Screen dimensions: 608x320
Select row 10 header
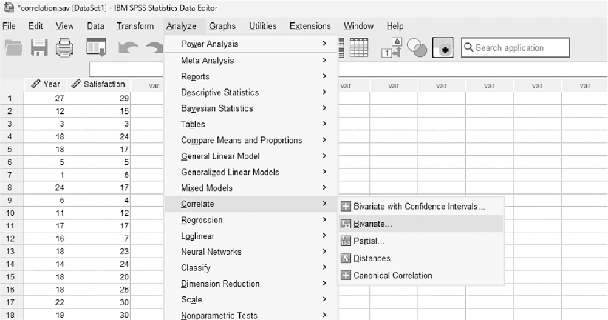point(10,213)
